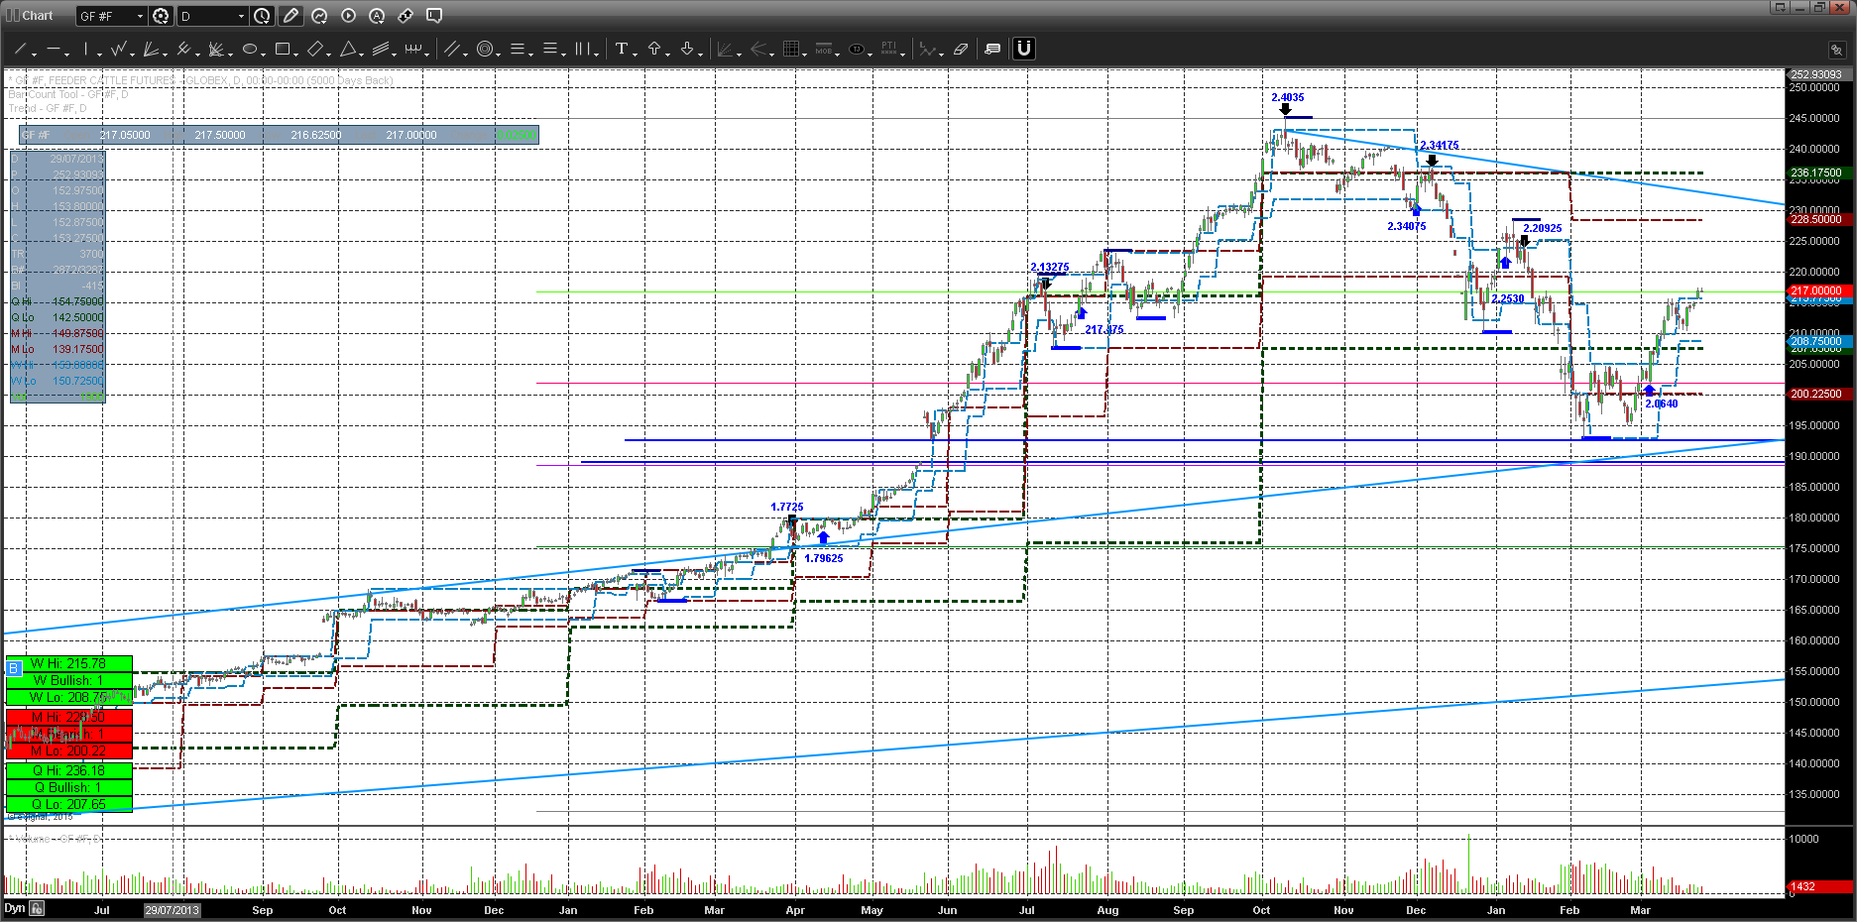Select the Fibonacci circles tool
The image size is (1857, 922).
tap(485, 49)
